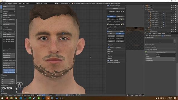Open Photoshop from the taskbar

click(43, 98)
